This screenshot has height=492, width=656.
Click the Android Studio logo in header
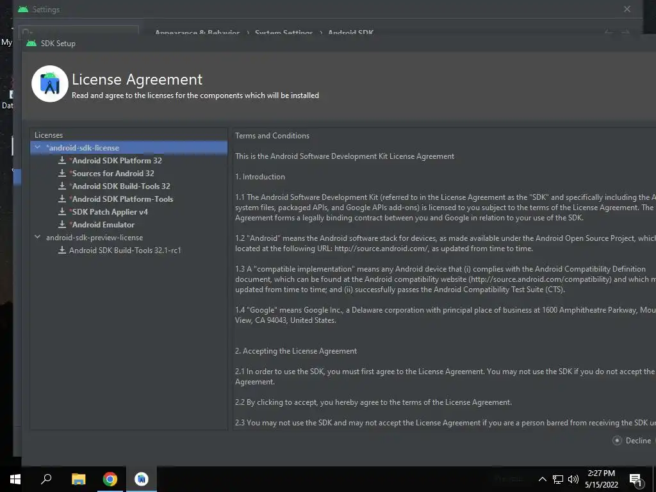[x=50, y=84]
